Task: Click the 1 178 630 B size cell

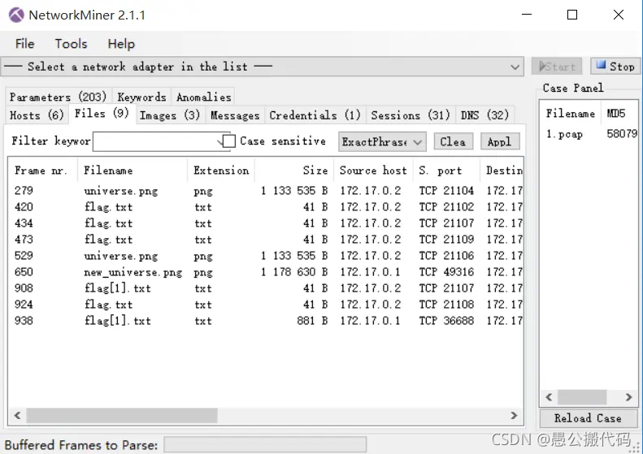Action: click(x=294, y=272)
